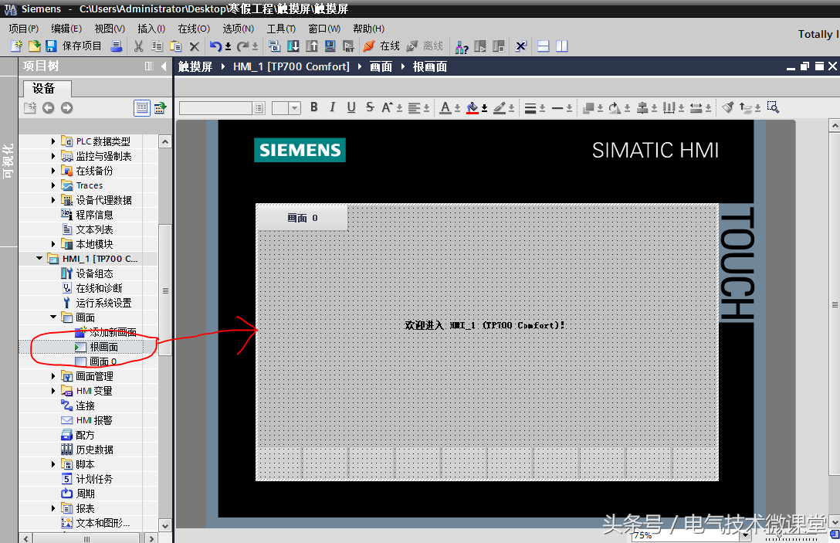Click the format painter brush icon
The image size is (840, 543).
coord(727,107)
